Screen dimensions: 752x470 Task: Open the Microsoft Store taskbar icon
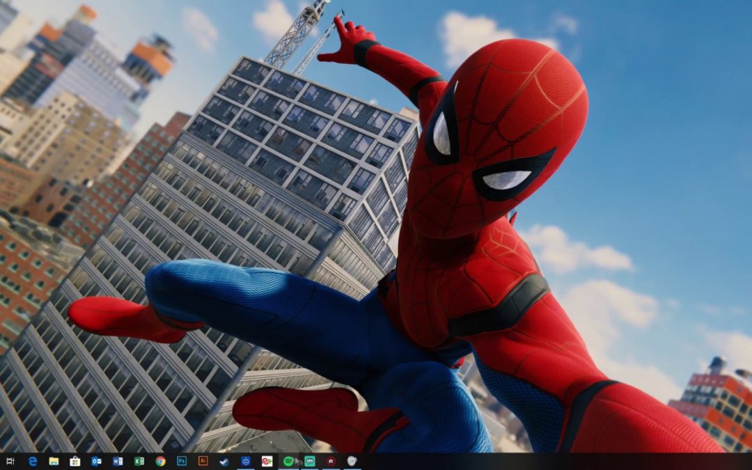pos(75,462)
